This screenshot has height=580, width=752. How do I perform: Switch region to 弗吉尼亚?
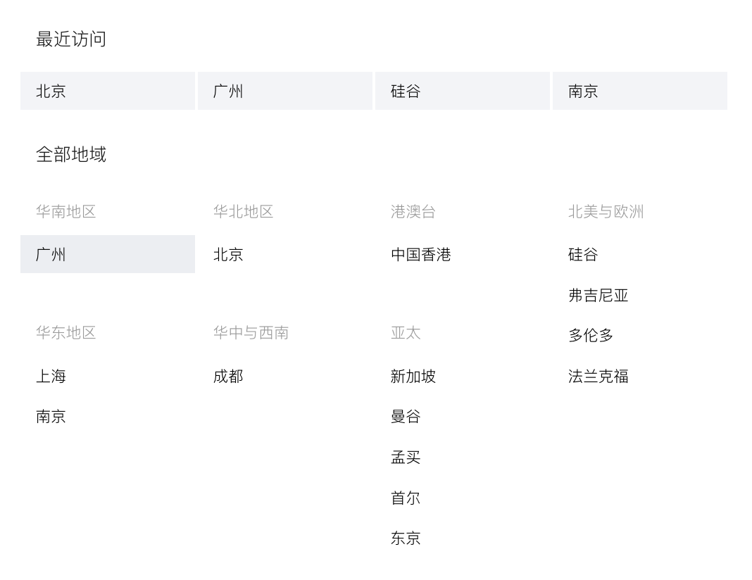click(x=599, y=295)
